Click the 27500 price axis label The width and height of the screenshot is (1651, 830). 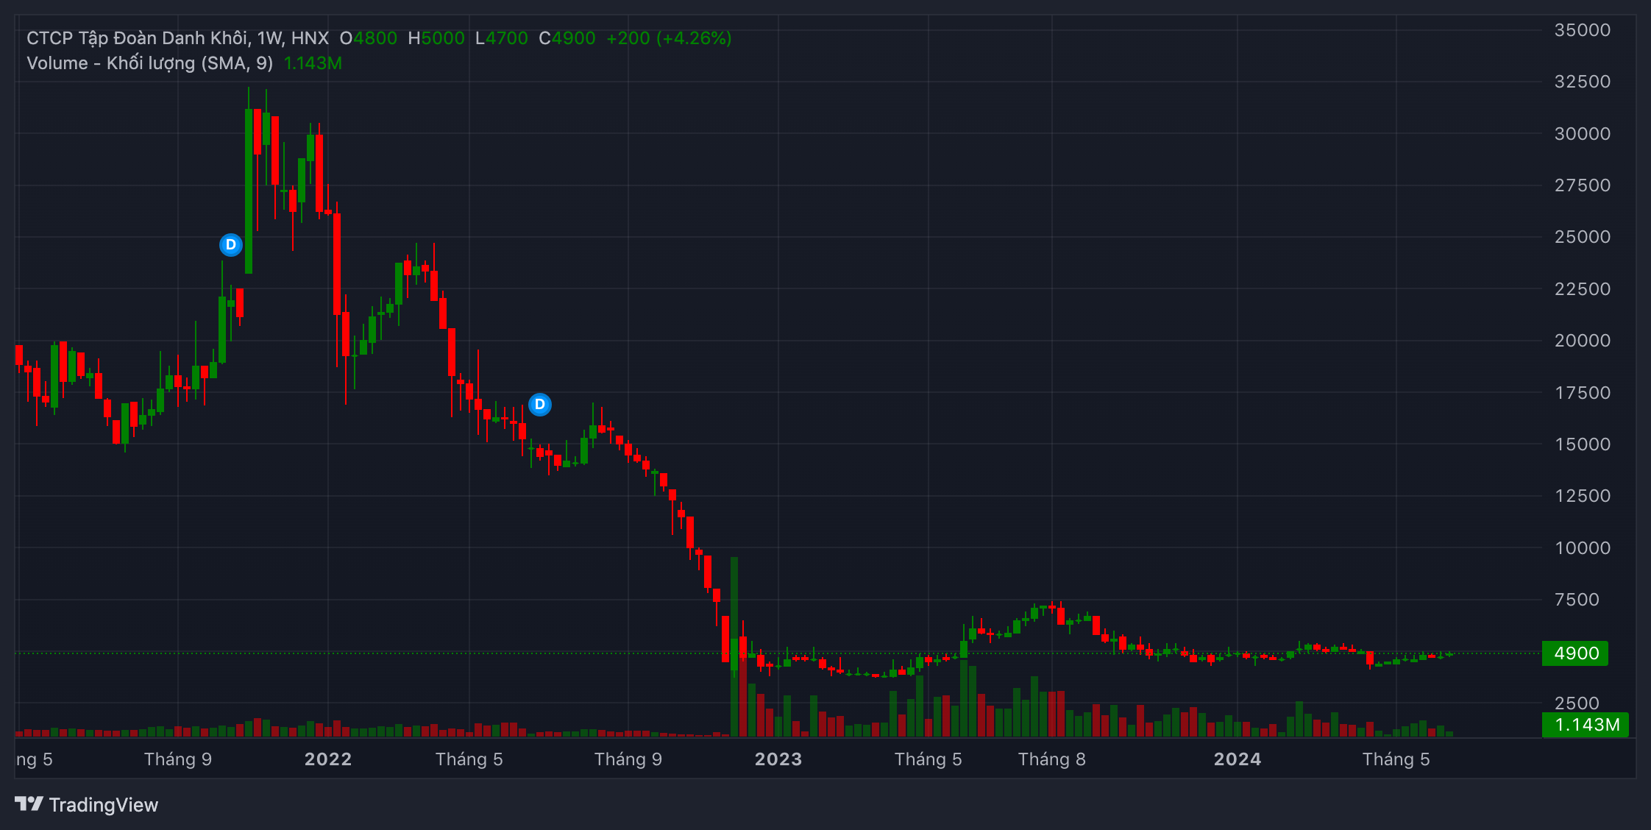[1583, 185]
